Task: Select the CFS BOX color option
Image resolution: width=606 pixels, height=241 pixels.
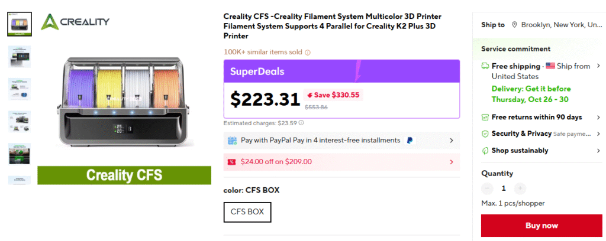Action: 247,212
